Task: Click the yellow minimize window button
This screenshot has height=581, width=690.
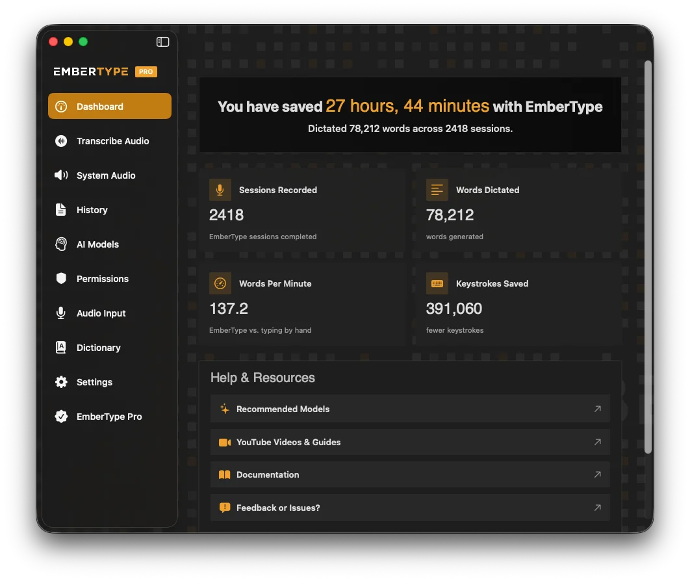Action: click(x=68, y=42)
